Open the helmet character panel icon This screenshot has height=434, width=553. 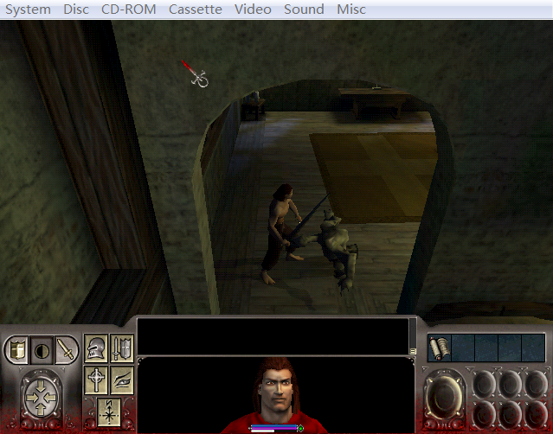tap(96, 348)
